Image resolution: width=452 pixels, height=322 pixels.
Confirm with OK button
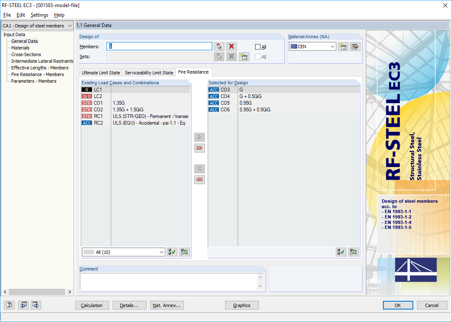[398, 305]
